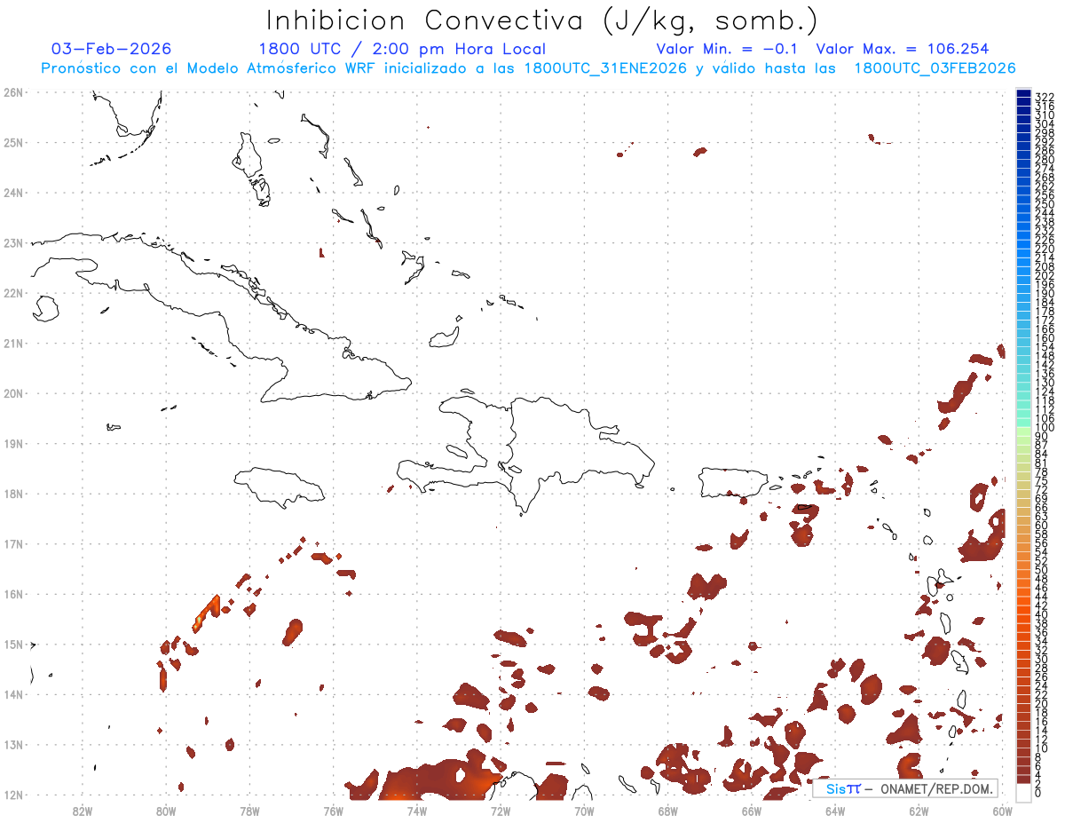Click the longitude label "62W"
This screenshot has height=823, width=1065.
(x=919, y=810)
